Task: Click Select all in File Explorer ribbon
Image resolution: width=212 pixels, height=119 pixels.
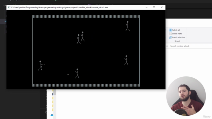Action: pos(174,30)
